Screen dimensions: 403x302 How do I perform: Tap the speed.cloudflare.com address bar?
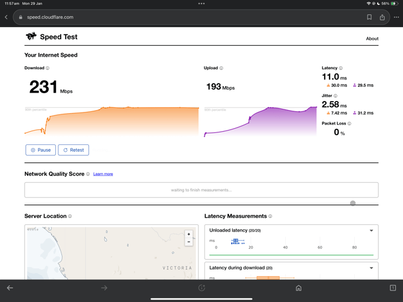180,17
